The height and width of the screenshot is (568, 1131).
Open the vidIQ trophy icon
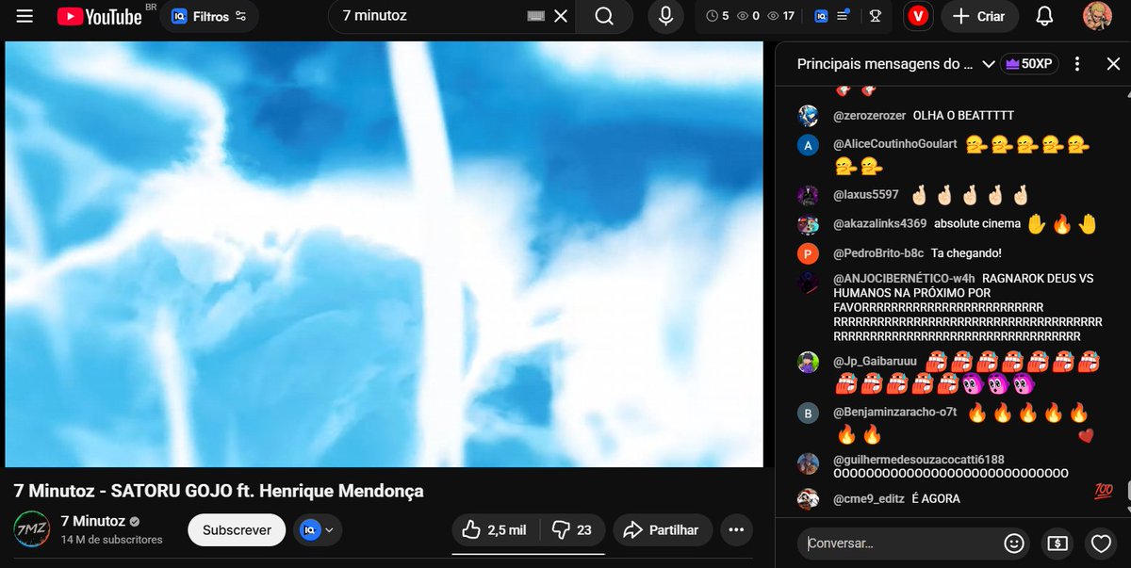coord(875,16)
